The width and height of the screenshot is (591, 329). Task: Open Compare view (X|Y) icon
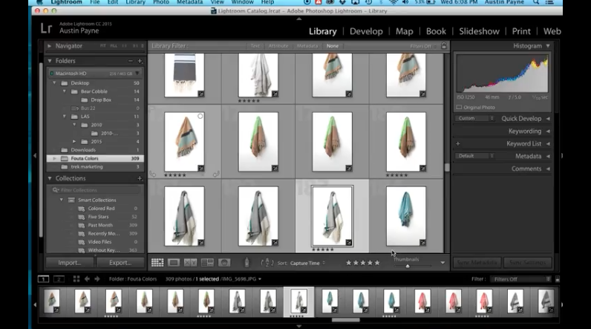click(190, 263)
